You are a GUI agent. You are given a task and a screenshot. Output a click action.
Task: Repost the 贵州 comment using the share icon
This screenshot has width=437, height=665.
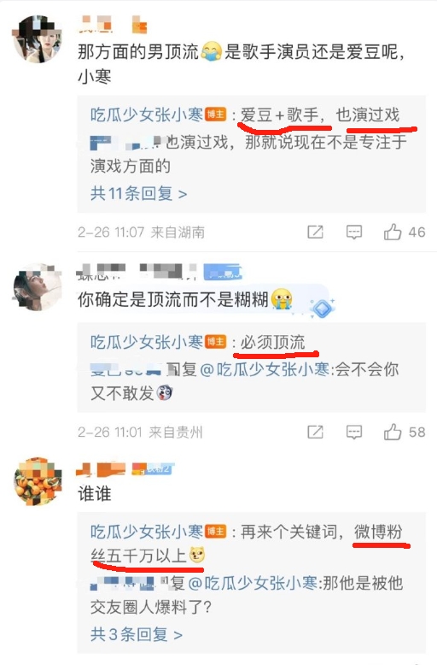[x=316, y=433]
